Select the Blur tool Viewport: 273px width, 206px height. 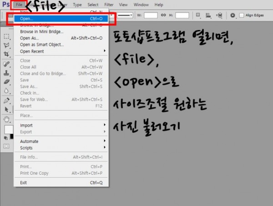pos(6,90)
